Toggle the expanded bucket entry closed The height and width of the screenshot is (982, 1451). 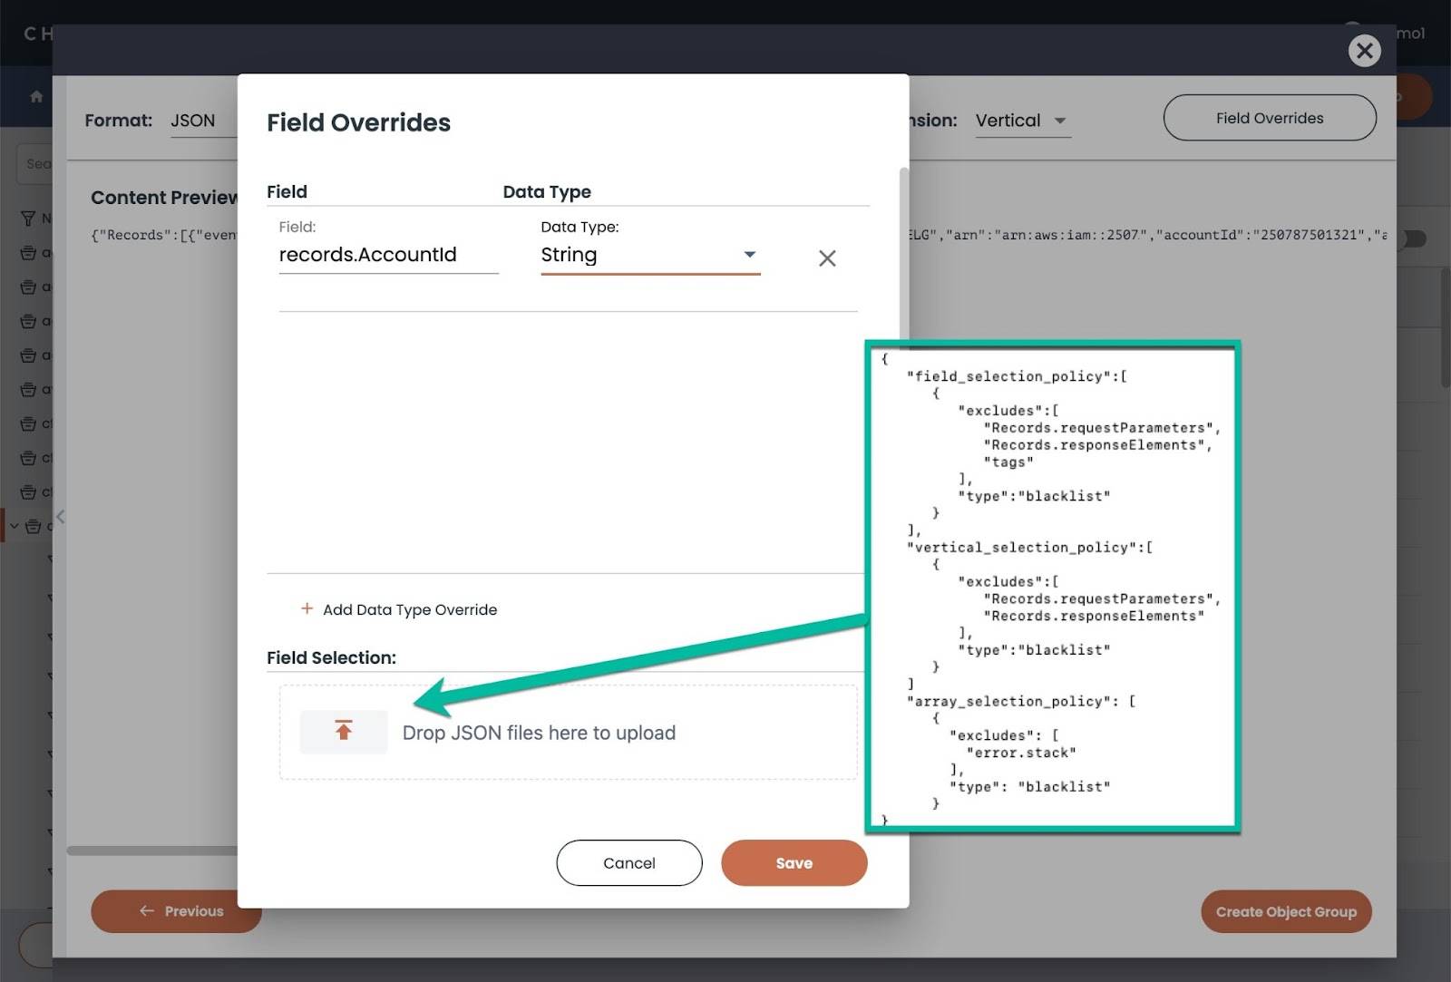click(x=13, y=526)
